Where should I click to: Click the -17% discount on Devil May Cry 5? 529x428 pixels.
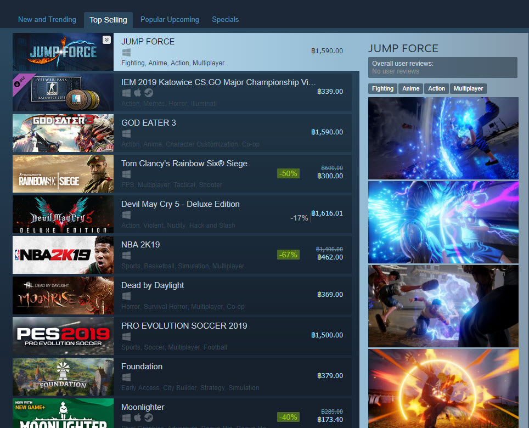click(299, 218)
